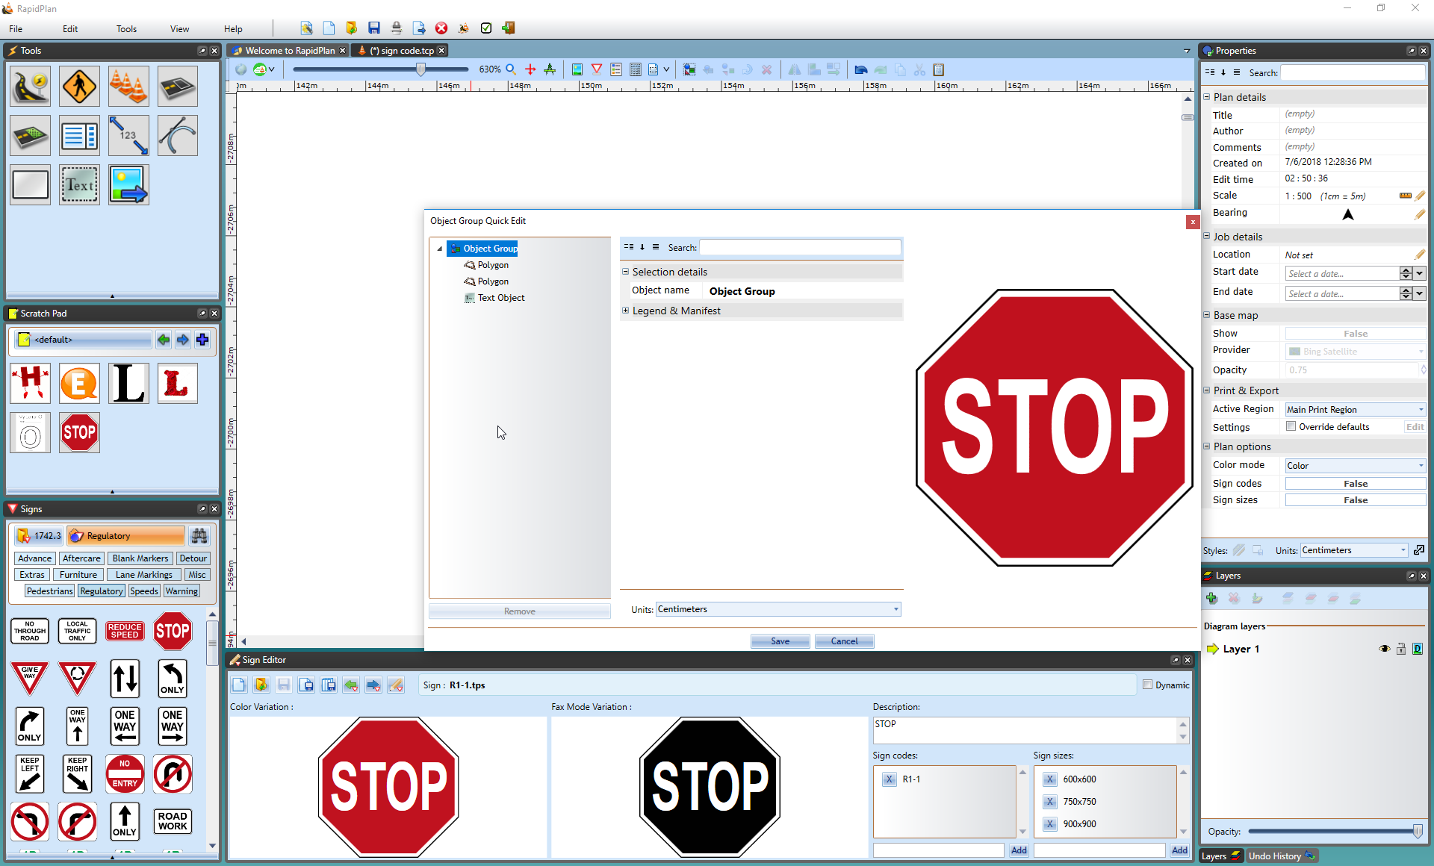The image size is (1434, 866).
Task: Remove 750x750 sign size with X
Action: click(x=1050, y=802)
